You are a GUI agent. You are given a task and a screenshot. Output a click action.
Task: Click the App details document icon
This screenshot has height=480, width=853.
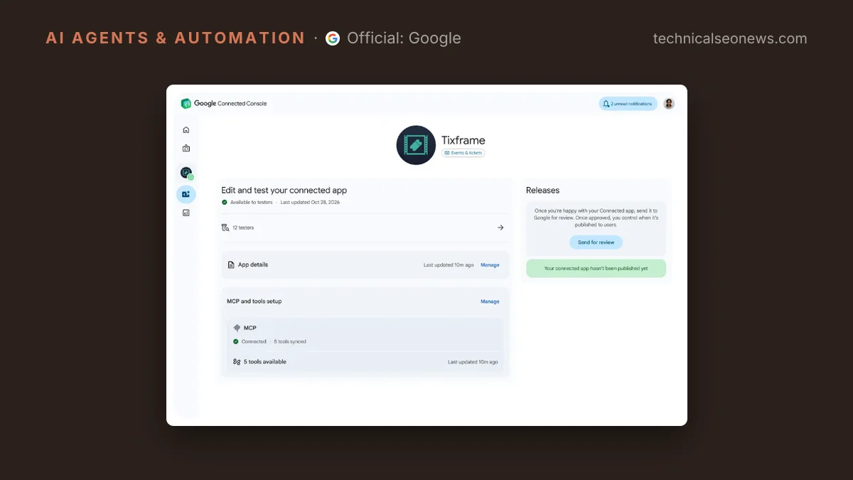(x=231, y=265)
